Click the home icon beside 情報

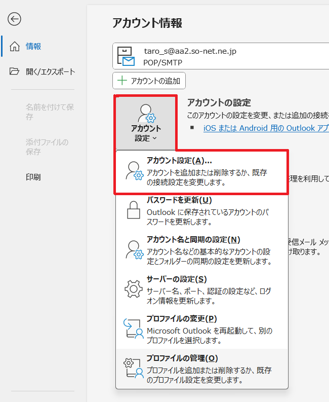point(15,47)
